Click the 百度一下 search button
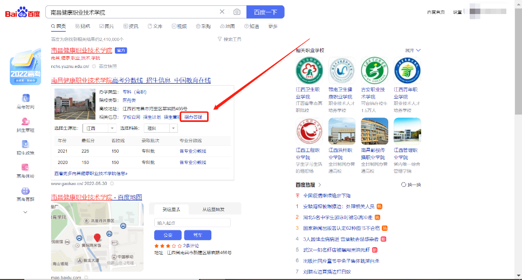 click(x=265, y=12)
